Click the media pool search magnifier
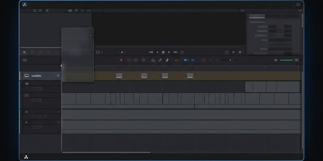Screen dimensions: 323x161 pyautogui.click(x=82, y=10)
